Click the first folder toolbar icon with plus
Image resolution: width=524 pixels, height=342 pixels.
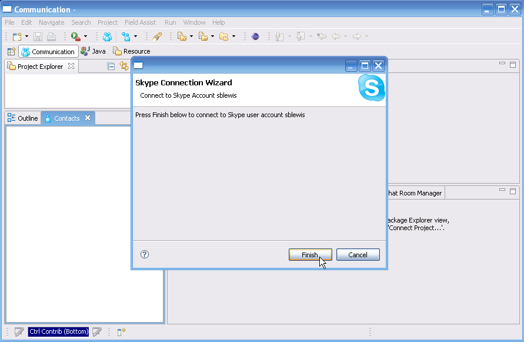pos(182,36)
